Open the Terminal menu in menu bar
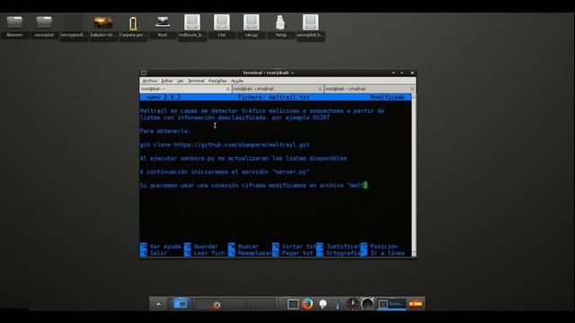575x323 pixels. point(196,81)
